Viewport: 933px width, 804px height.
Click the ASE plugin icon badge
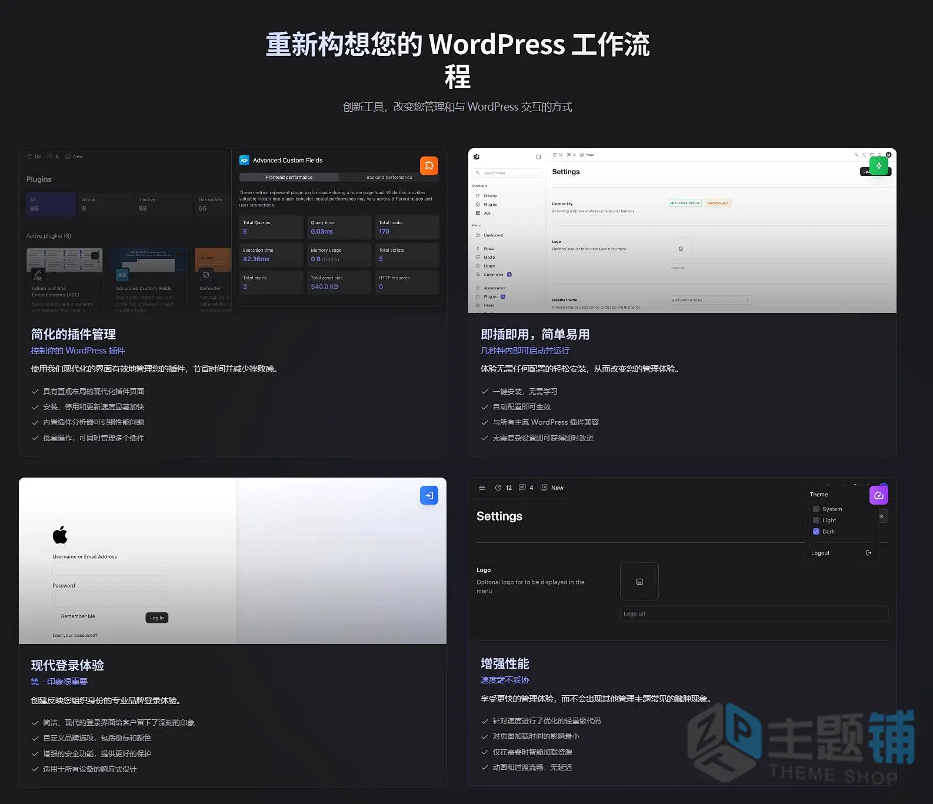tap(38, 275)
